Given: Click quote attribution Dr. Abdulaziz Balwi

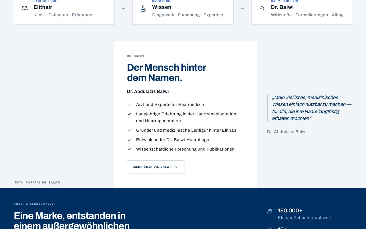Looking at the screenshot, I should click(x=287, y=132).
